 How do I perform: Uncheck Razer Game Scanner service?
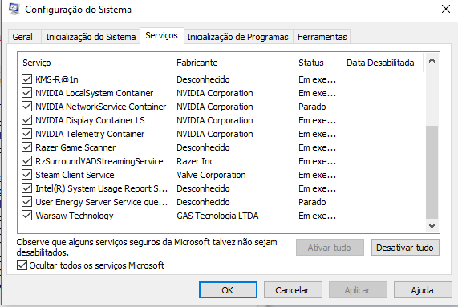pos(27,147)
